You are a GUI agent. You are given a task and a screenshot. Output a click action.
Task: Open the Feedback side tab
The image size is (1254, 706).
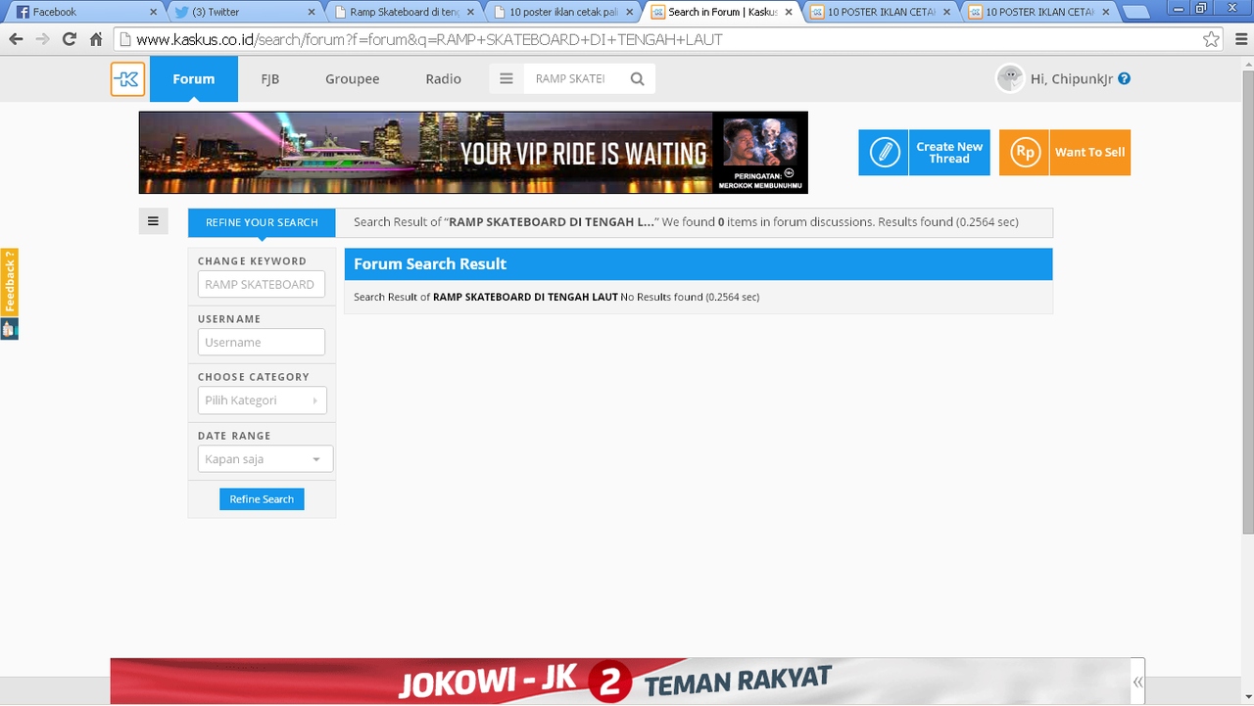point(9,282)
